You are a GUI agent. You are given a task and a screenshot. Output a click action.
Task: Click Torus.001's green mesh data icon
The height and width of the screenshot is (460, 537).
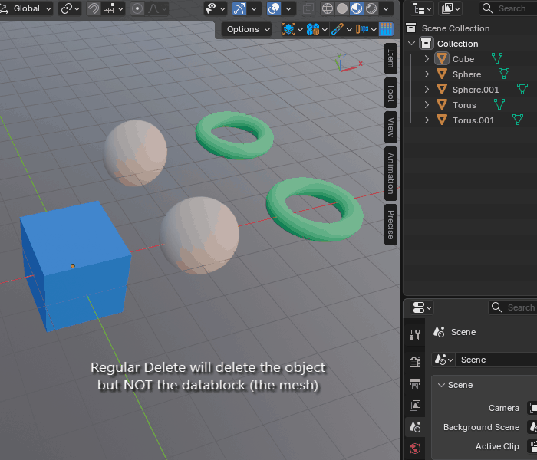pyautogui.click(x=518, y=120)
